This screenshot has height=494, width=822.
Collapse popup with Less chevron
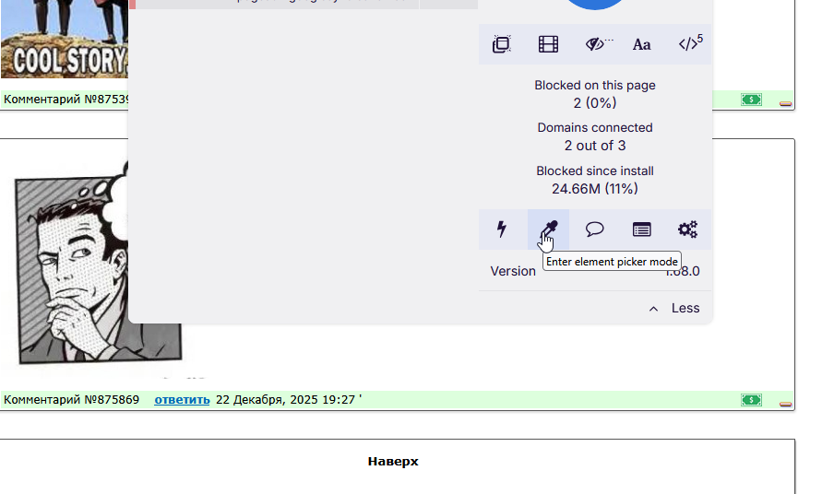[x=674, y=308]
